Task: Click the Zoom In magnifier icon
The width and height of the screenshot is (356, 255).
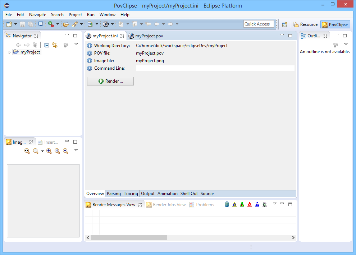Action: tap(49, 151)
